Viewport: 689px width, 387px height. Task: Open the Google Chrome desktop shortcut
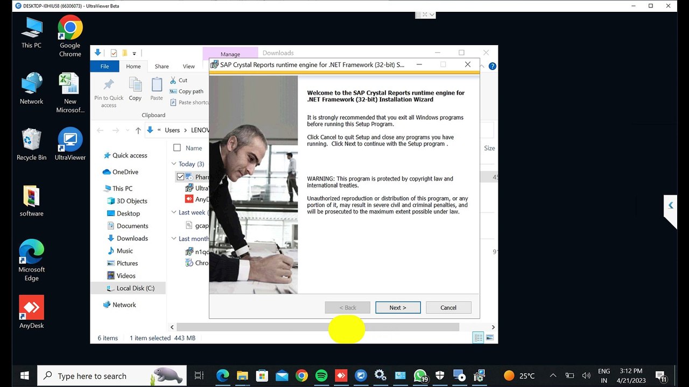(70, 37)
